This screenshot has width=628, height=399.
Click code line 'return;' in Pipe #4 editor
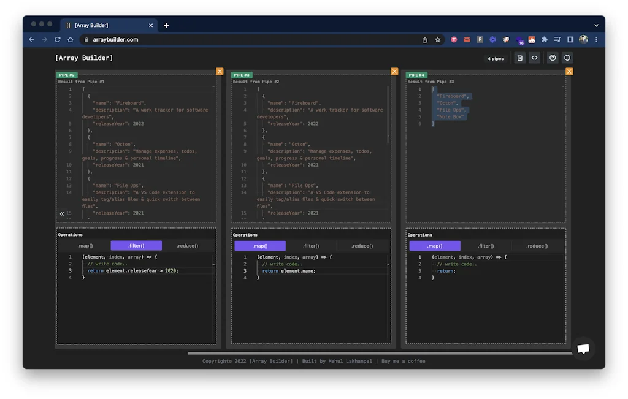point(446,271)
